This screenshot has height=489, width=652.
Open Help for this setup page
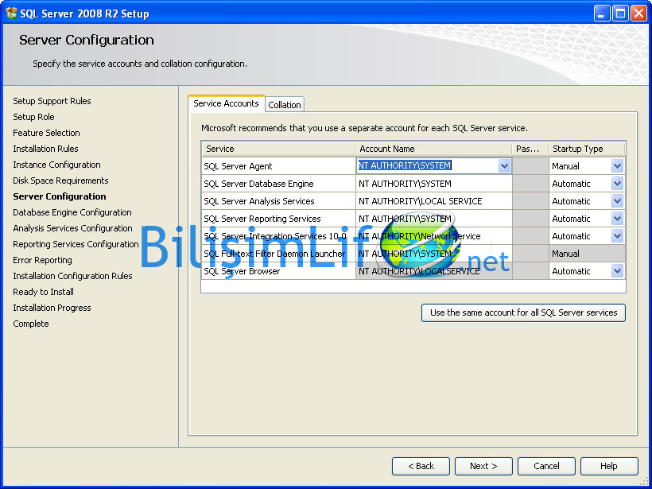point(609,466)
